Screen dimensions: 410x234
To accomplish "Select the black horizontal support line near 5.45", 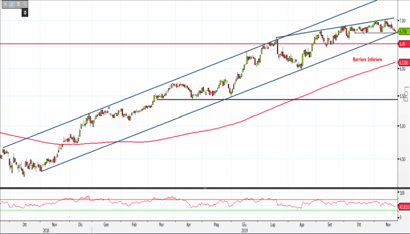I will pos(264,99).
